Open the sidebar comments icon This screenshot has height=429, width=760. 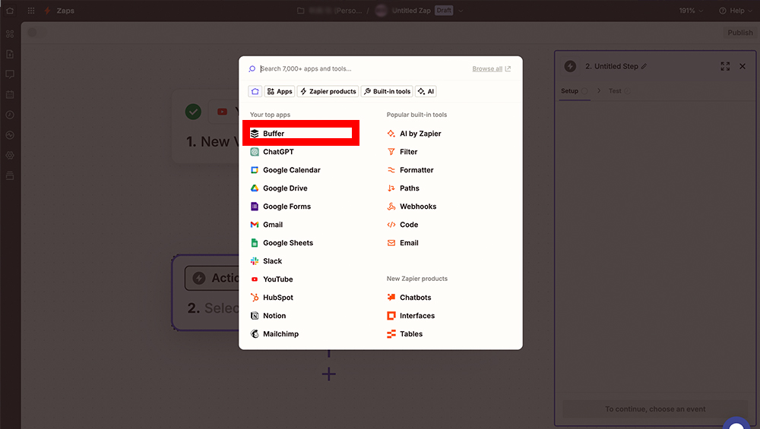[x=10, y=74]
